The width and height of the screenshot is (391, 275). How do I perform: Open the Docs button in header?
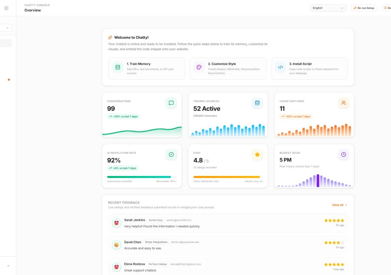click(386, 8)
